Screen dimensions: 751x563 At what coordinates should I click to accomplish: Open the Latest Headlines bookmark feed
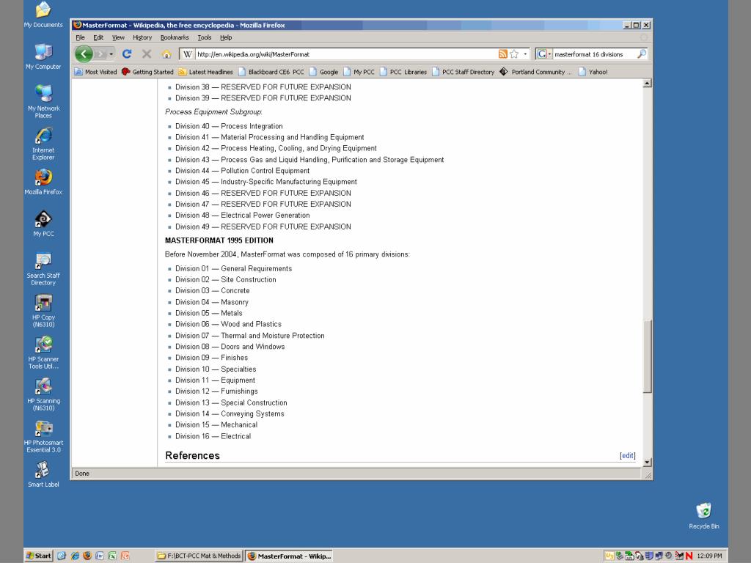pyautogui.click(x=205, y=72)
